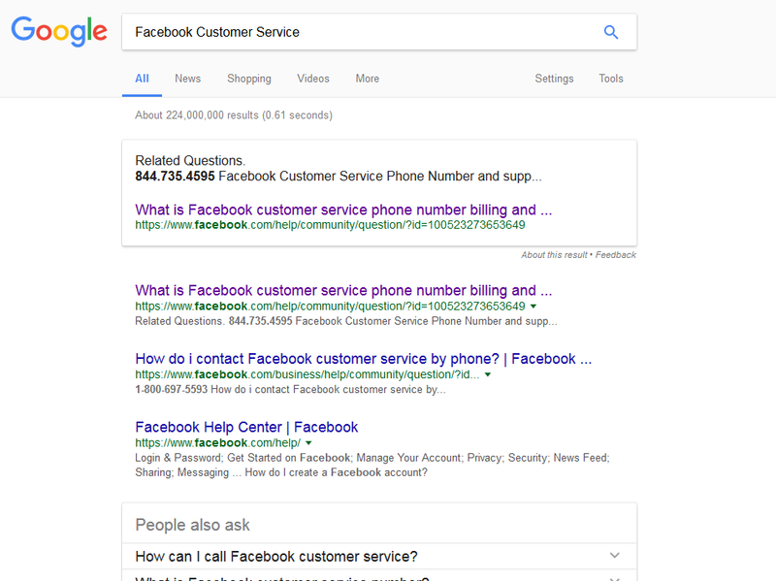The height and width of the screenshot is (581, 776).
Task: Click the blue search magnifier icon
Action: pos(611,32)
